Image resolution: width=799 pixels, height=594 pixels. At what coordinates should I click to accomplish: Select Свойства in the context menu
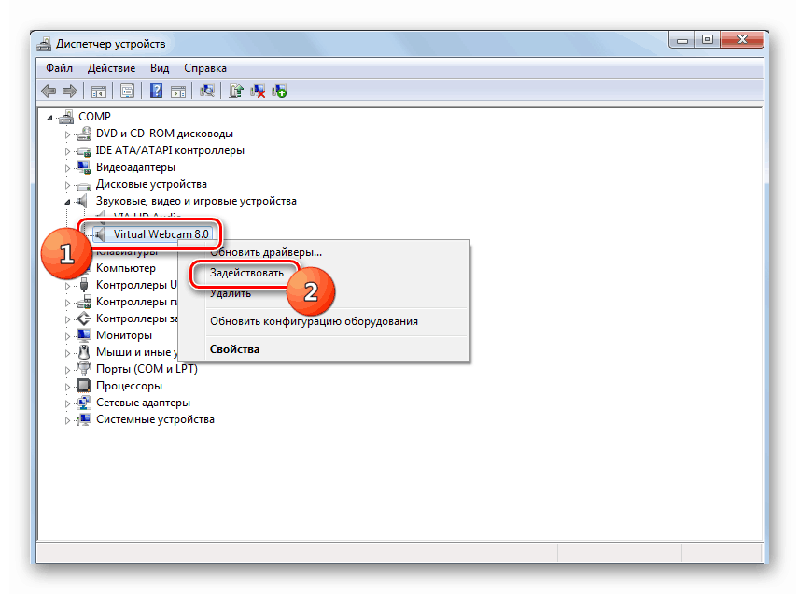point(235,348)
